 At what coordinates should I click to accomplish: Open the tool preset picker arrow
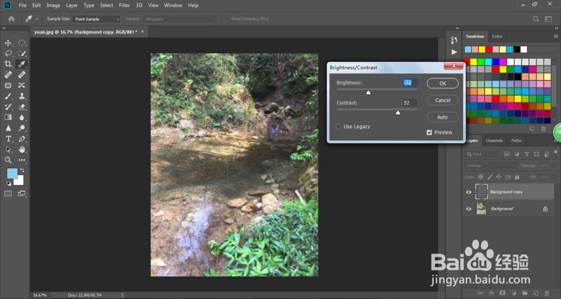(37, 19)
